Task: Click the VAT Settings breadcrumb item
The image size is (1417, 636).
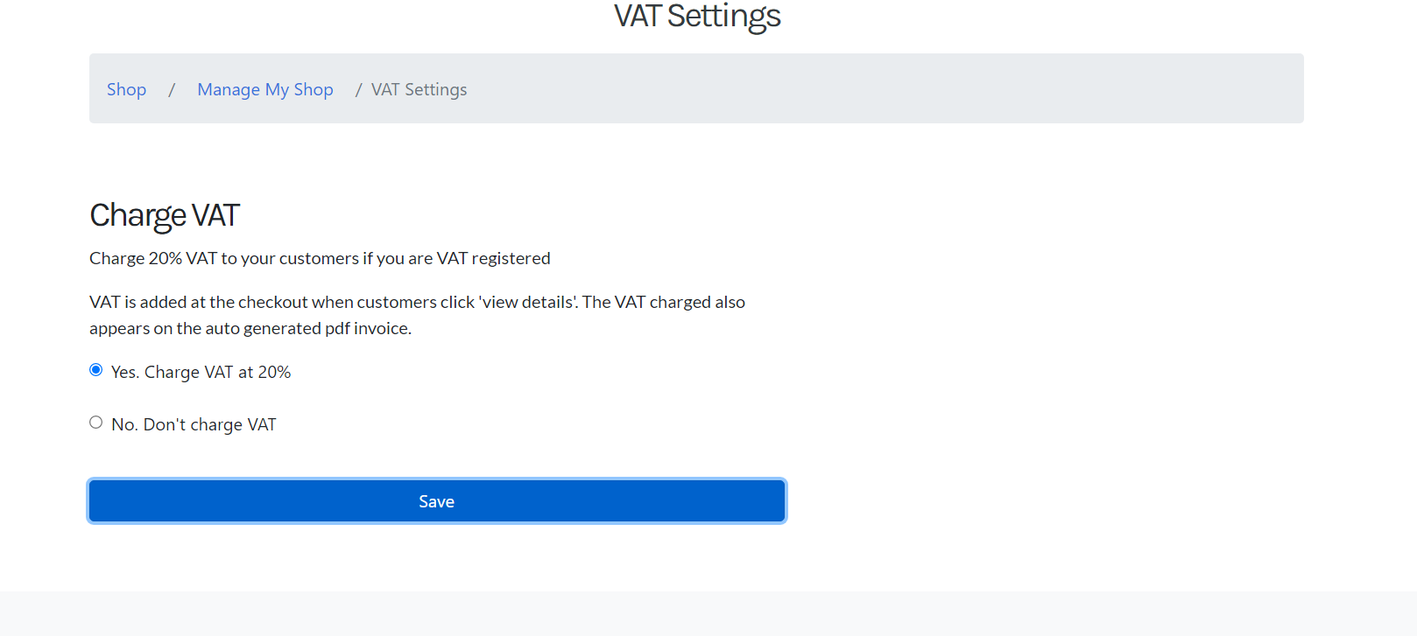Action: (x=419, y=89)
